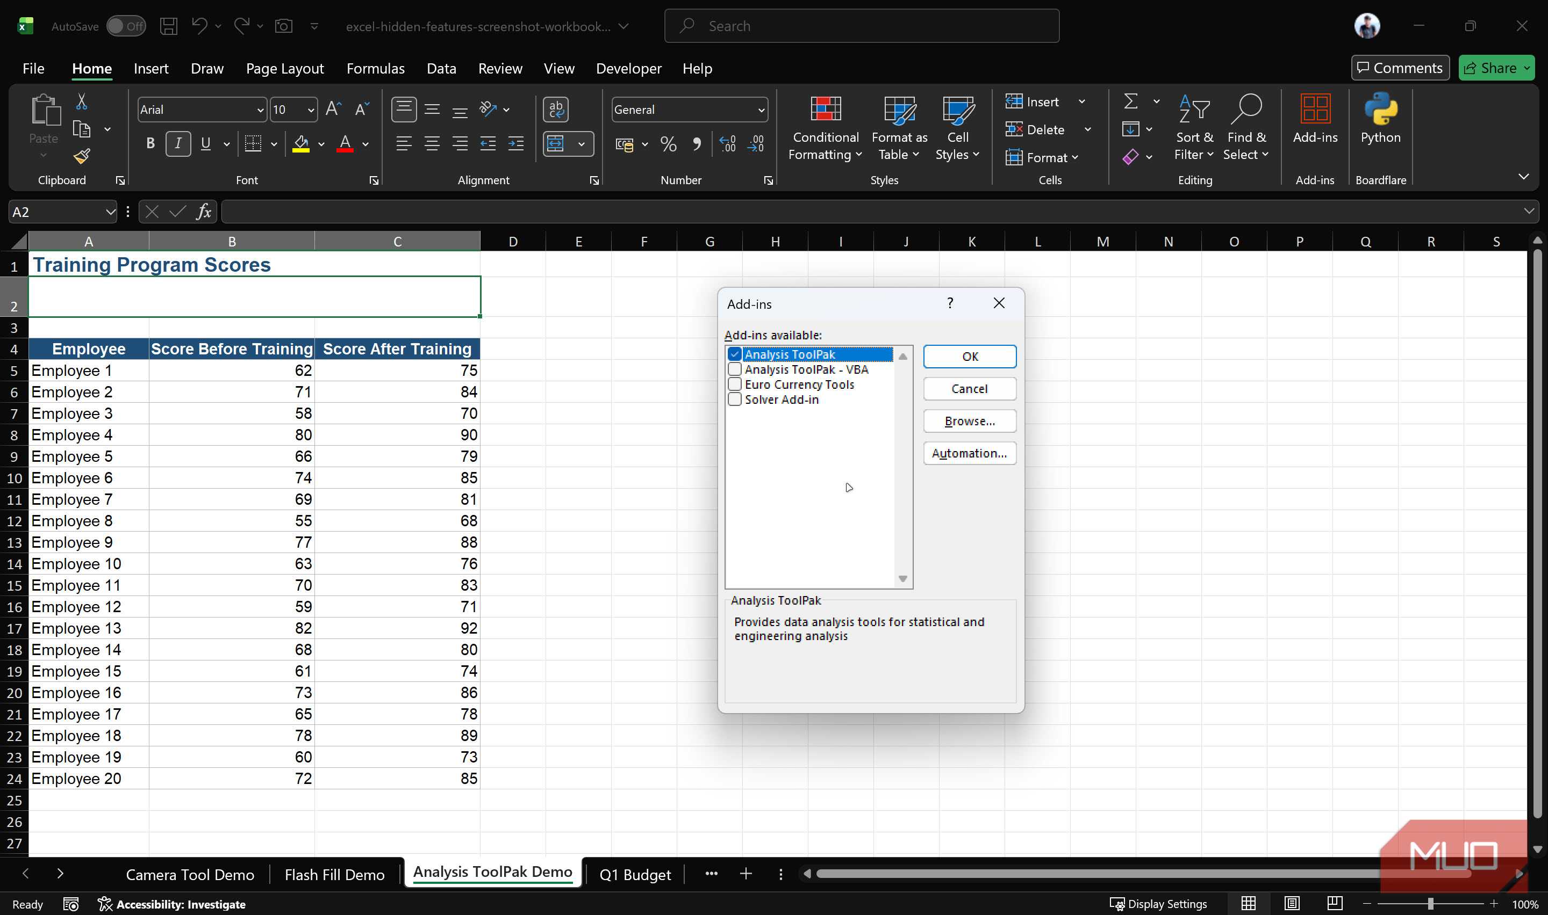This screenshot has height=915, width=1548.
Task: Click the AutoSum sigma icon
Action: click(x=1130, y=101)
